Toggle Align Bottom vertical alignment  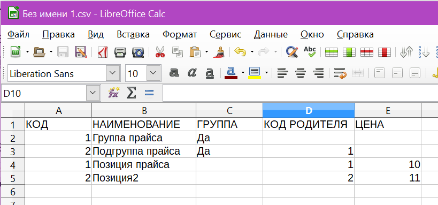tap(415, 73)
